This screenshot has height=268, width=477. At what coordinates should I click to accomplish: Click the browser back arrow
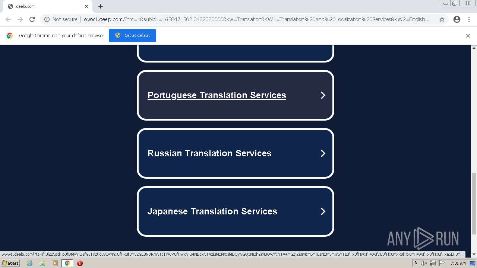pyautogui.click(x=8, y=19)
